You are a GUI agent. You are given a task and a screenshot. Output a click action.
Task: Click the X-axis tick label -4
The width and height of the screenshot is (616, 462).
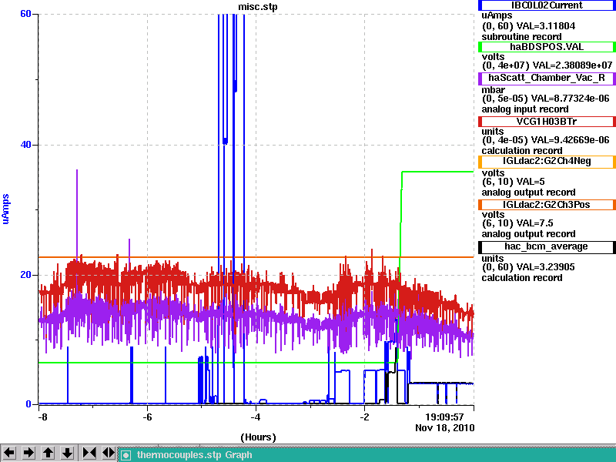pyautogui.click(x=256, y=417)
